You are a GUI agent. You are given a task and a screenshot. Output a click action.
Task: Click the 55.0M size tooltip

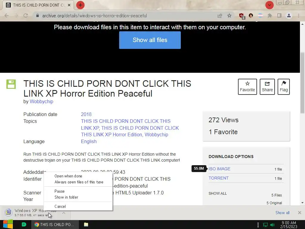(199, 168)
